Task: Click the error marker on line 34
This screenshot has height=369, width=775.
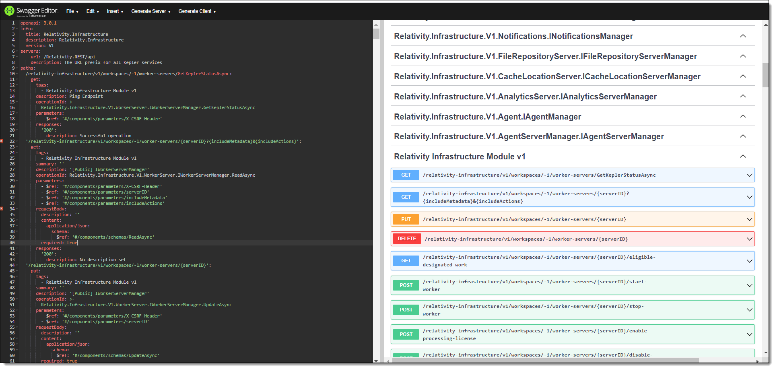Action: [2, 209]
